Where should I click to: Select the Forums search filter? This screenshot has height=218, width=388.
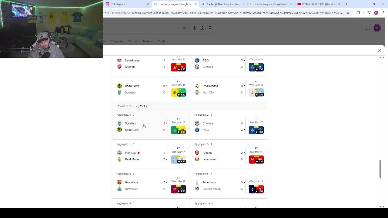pyautogui.click(x=133, y=41)
